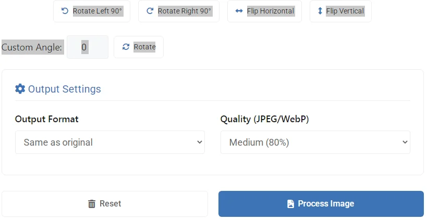Click the Flip Vertical button label
The height and width of the screenshot is (220, 427).
click(345, 11)
